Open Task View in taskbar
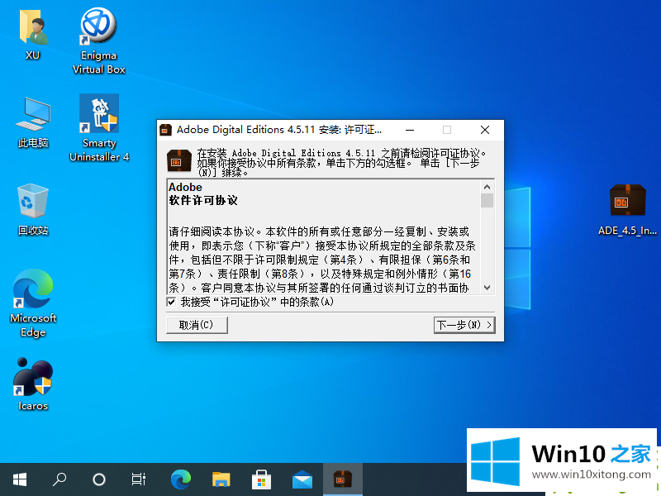Viewport: 661px width, 496px height. 138,479
